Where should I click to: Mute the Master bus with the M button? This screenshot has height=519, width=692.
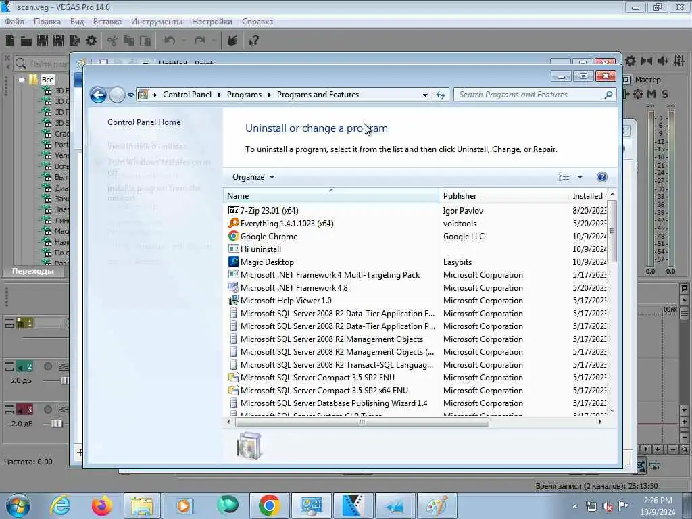[x=651, y=93]
